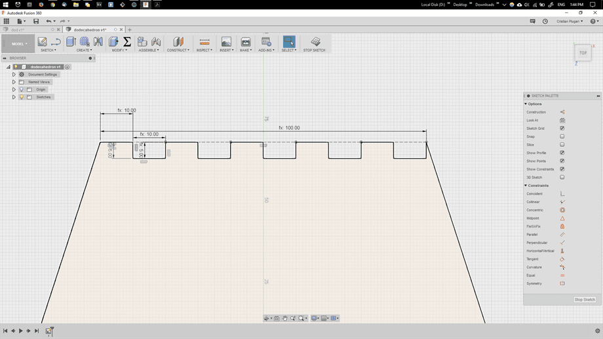Enable the Snap checkbox
The height and width of the screenshot is (339, 603).
pos(562,136)
